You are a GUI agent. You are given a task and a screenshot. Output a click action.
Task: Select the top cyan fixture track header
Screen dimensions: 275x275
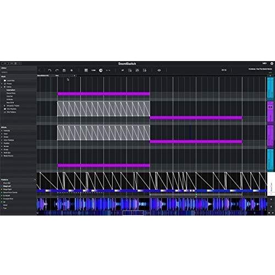270,89
